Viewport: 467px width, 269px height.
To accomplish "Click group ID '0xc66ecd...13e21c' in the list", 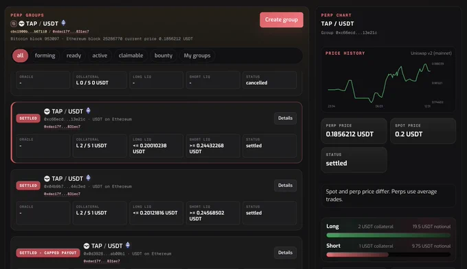I will point(65,119).
